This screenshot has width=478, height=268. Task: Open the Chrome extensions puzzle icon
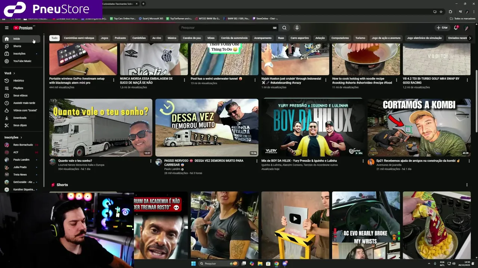pos(450,12)
